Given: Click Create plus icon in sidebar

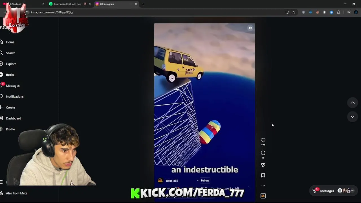Looking at the screenshot, I should click(1, 107).
